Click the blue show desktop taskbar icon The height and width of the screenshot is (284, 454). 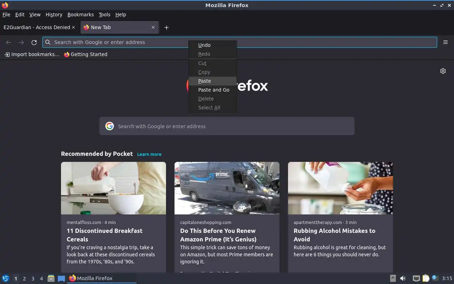pos(61,278)
